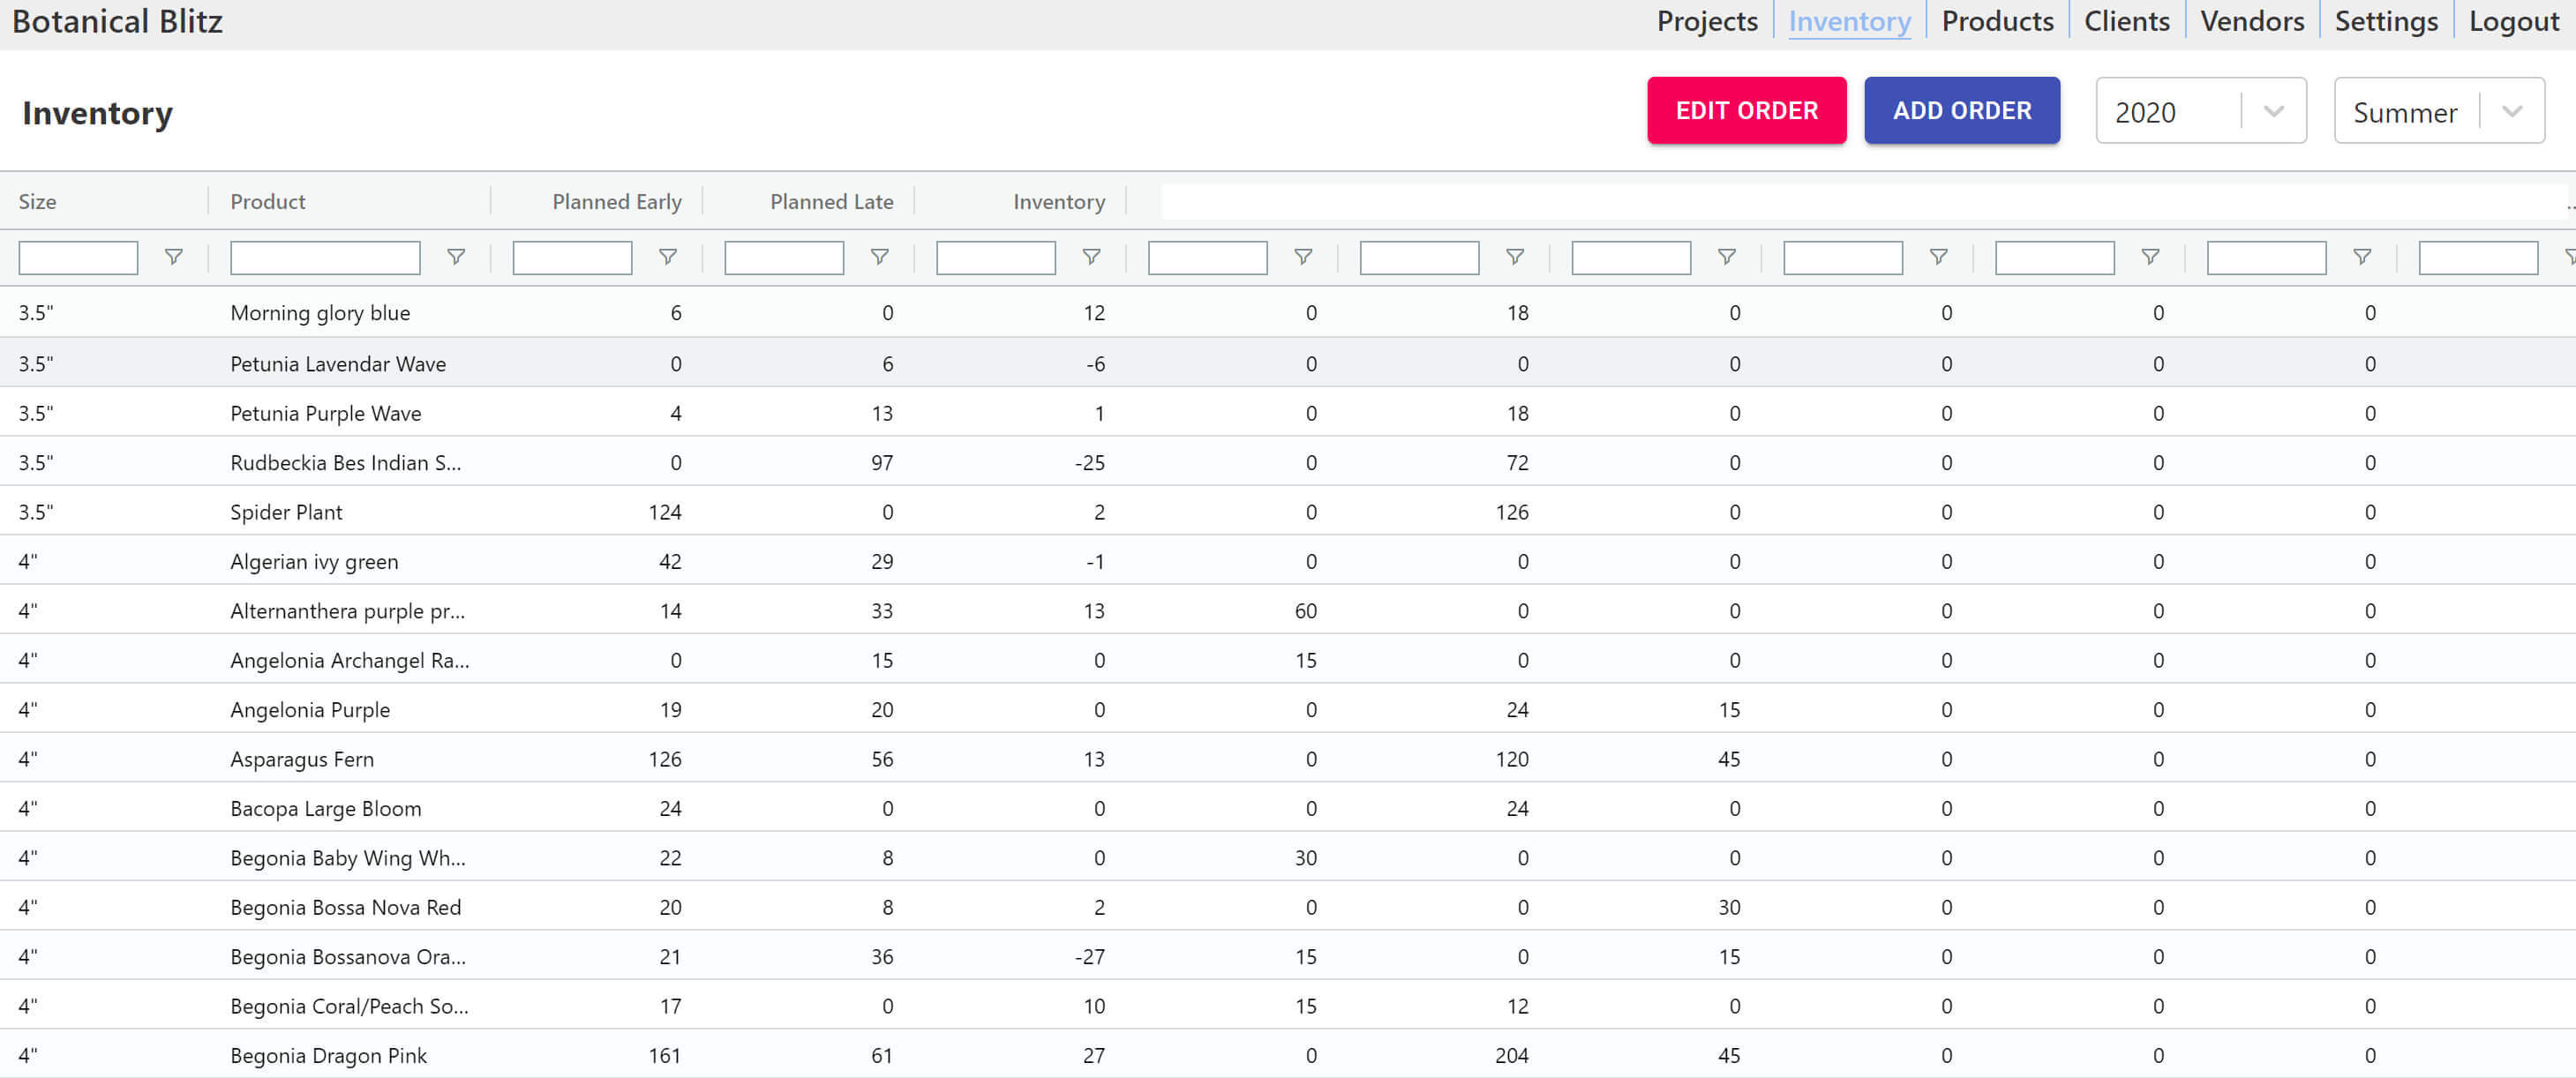Expand the 2020 year dropdown

pos(2199,111)
